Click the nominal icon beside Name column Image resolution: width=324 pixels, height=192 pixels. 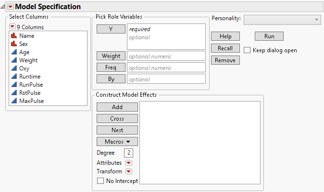coord(14,36)
